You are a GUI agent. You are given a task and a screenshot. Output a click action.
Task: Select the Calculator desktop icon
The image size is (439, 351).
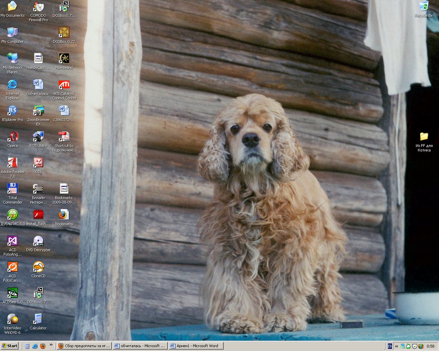(x=38, y=321)
